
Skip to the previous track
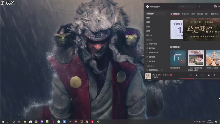[x=196, y=75]
